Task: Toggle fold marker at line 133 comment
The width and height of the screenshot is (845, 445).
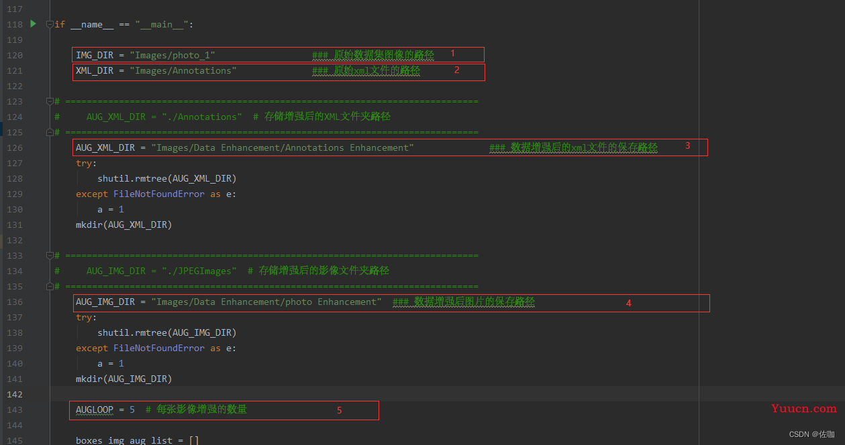Action: 50,255
